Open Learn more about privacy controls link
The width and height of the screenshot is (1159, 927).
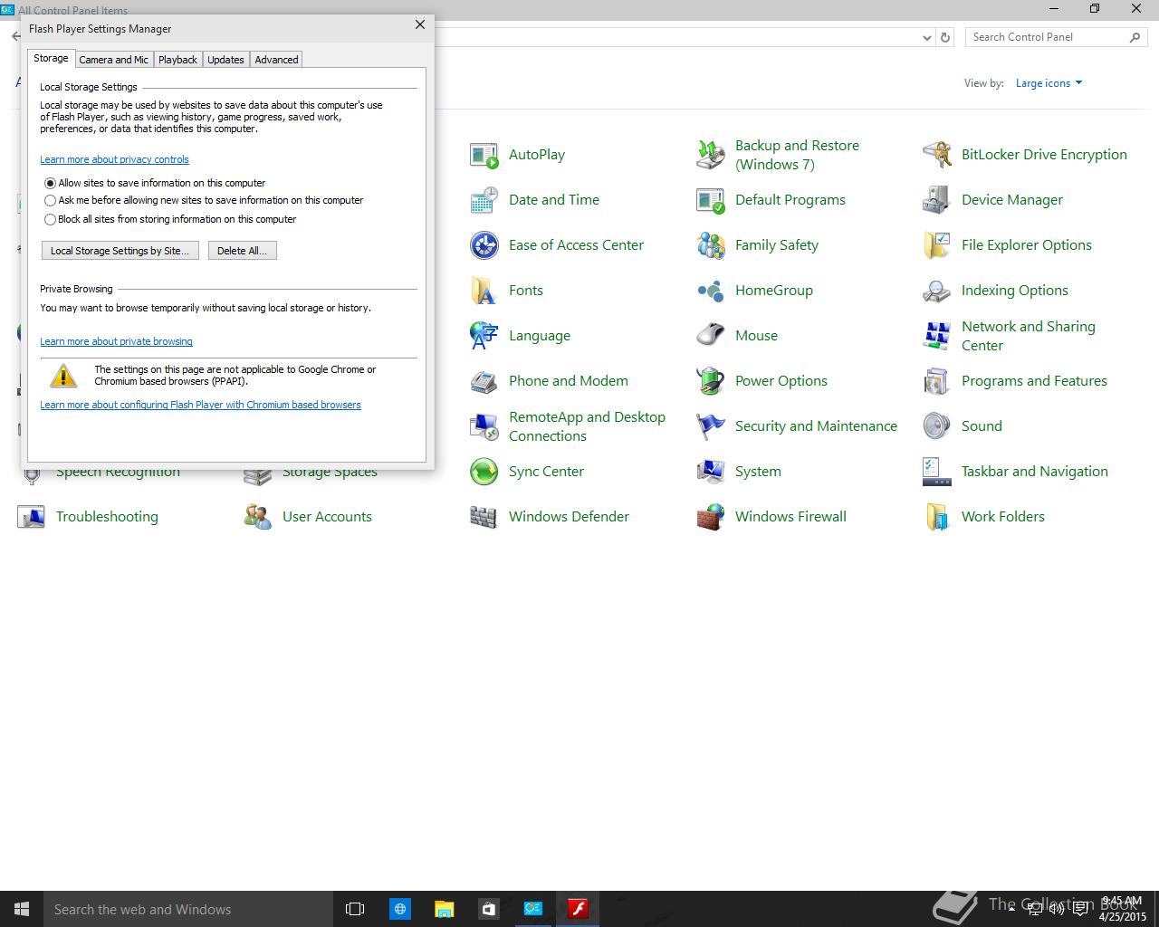114,159
